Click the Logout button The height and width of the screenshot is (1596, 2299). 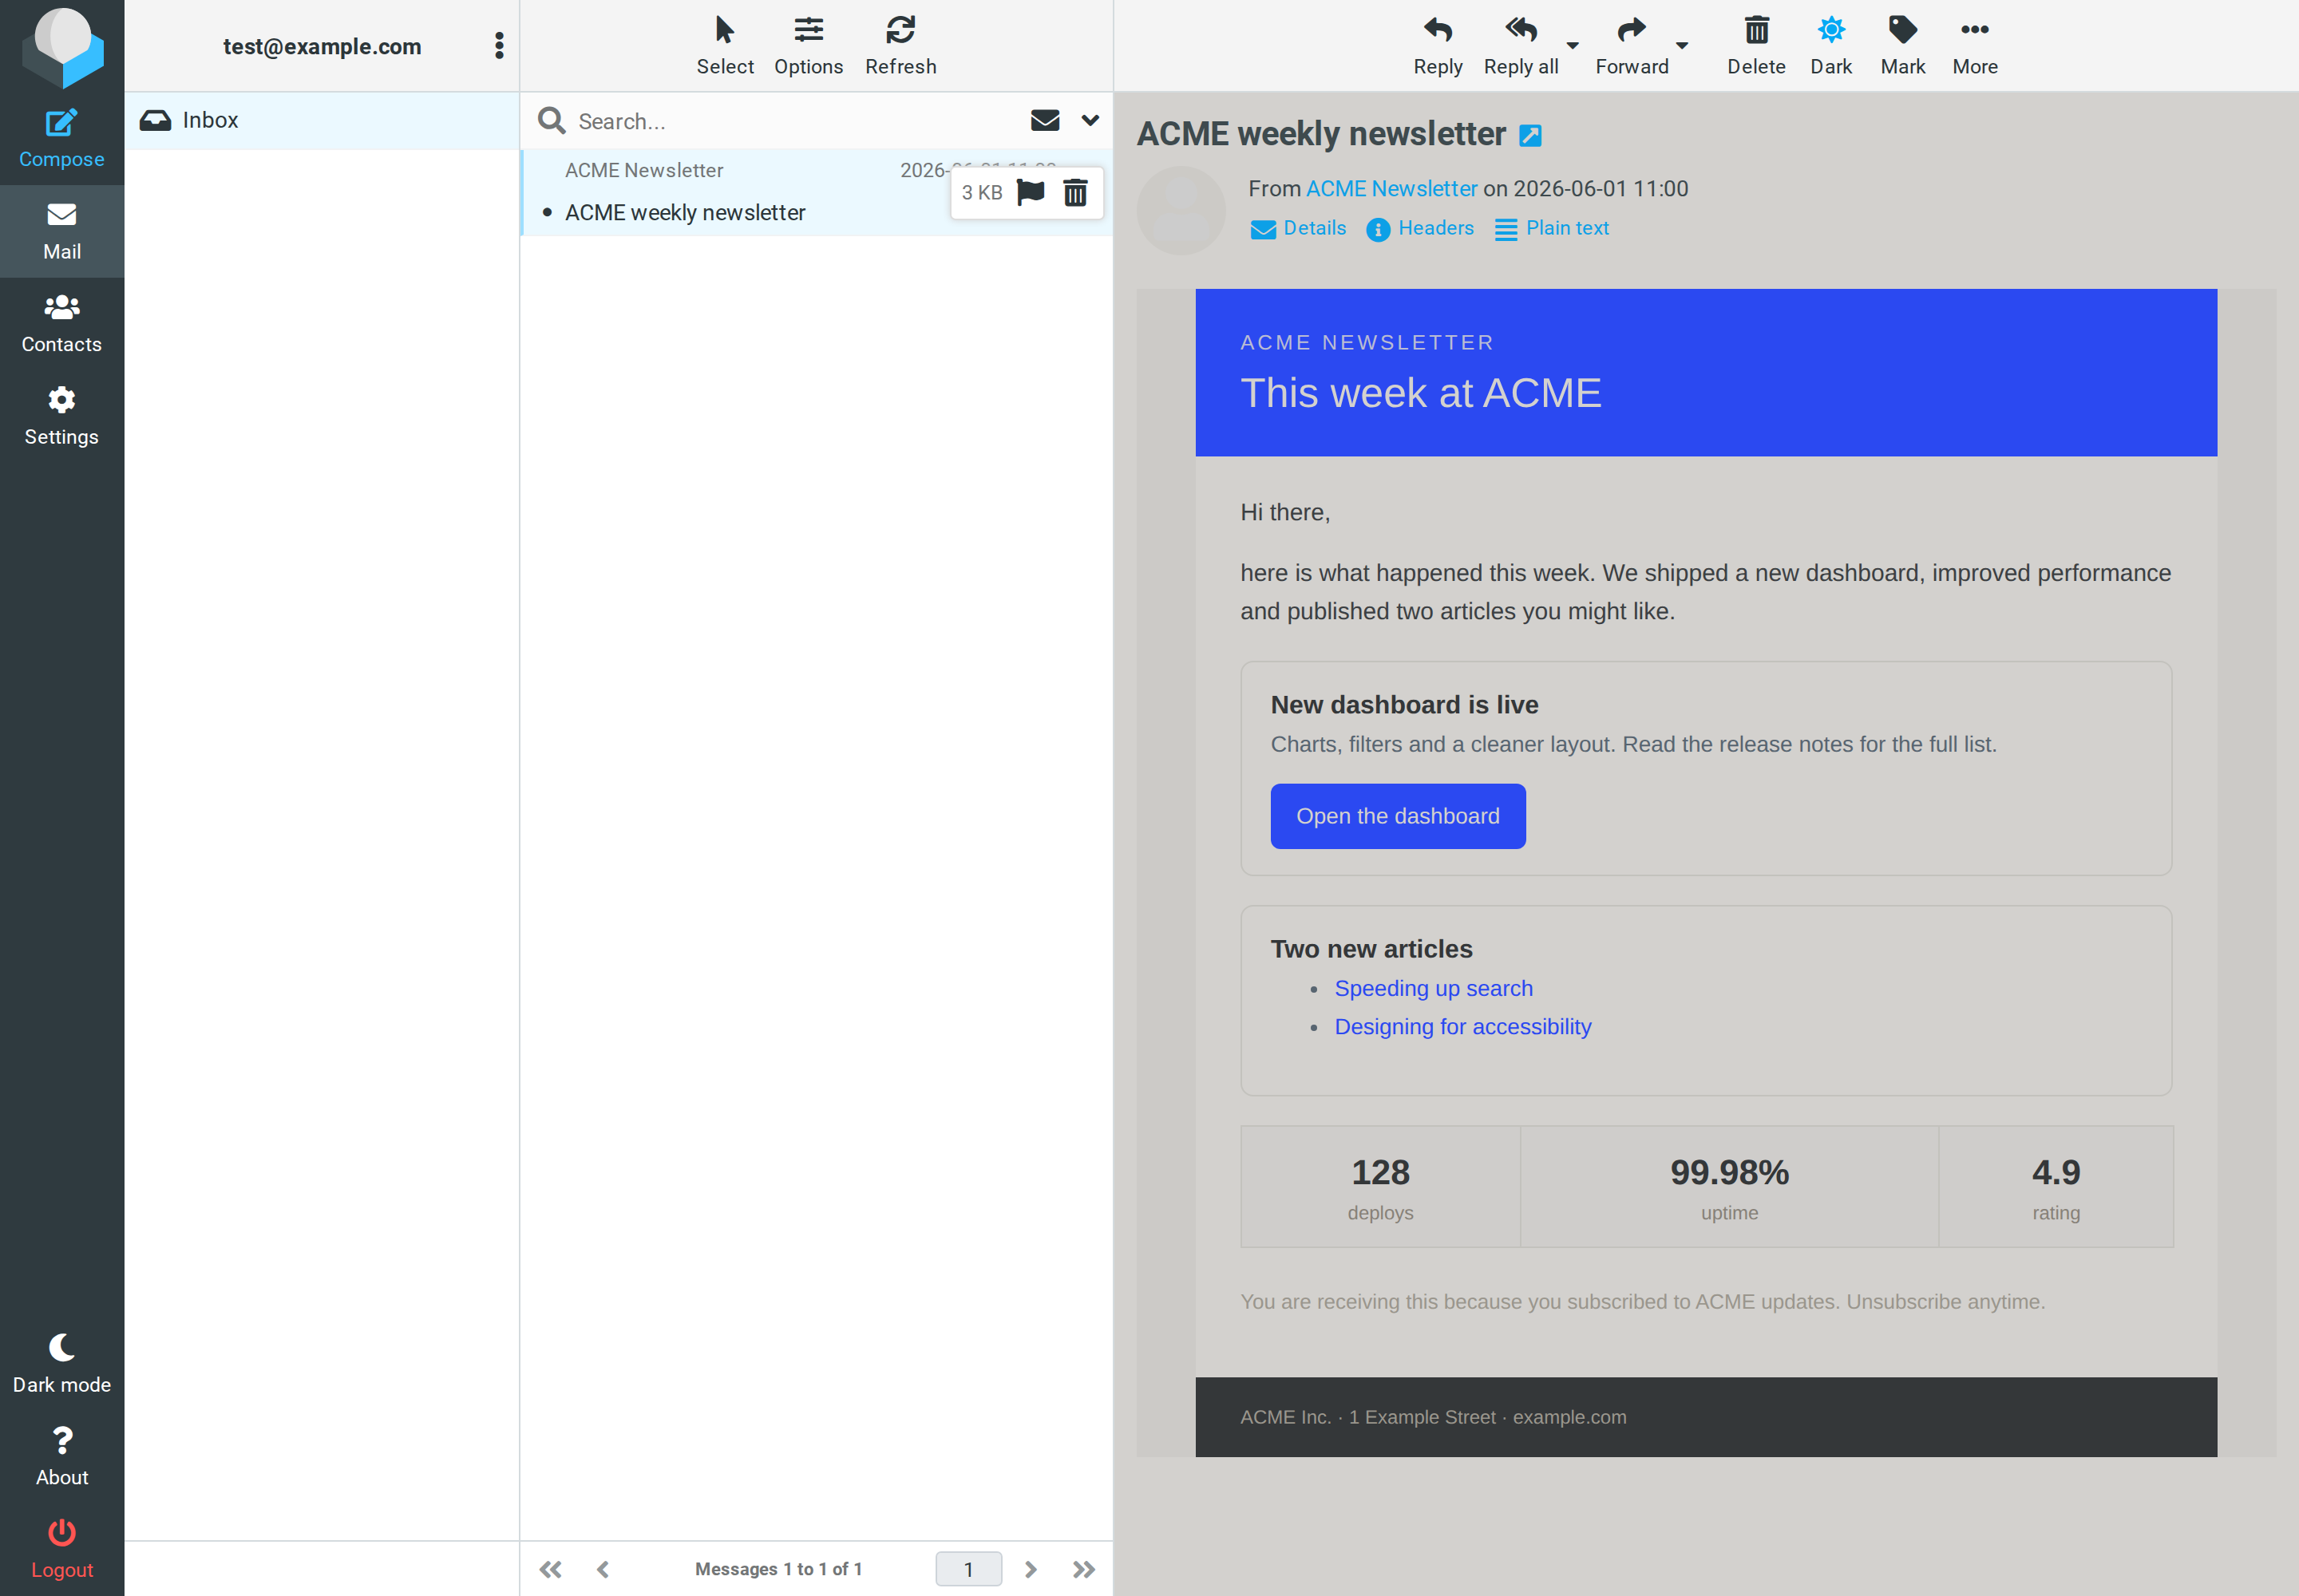pyautogui.click(x=61, y=1550)
